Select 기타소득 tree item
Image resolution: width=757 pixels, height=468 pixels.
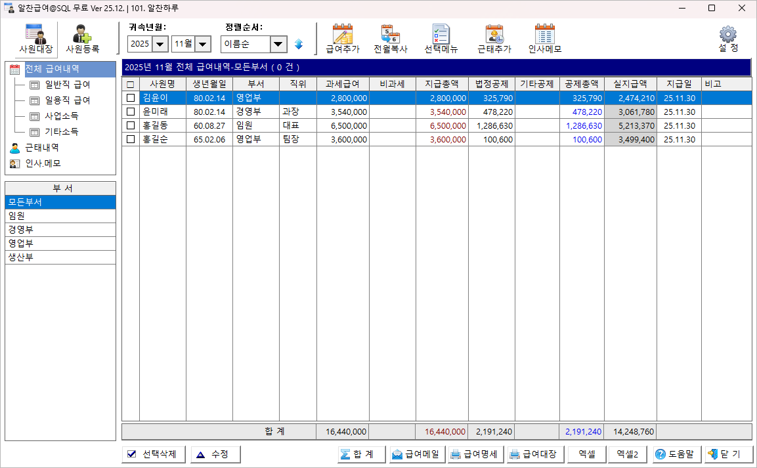tap(61, 132)
